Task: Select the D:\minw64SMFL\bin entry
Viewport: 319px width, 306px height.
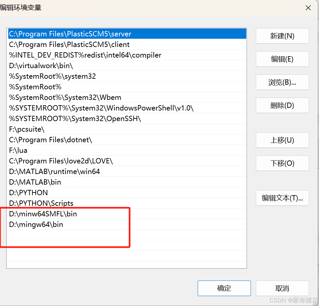Action: click(127, 214)
